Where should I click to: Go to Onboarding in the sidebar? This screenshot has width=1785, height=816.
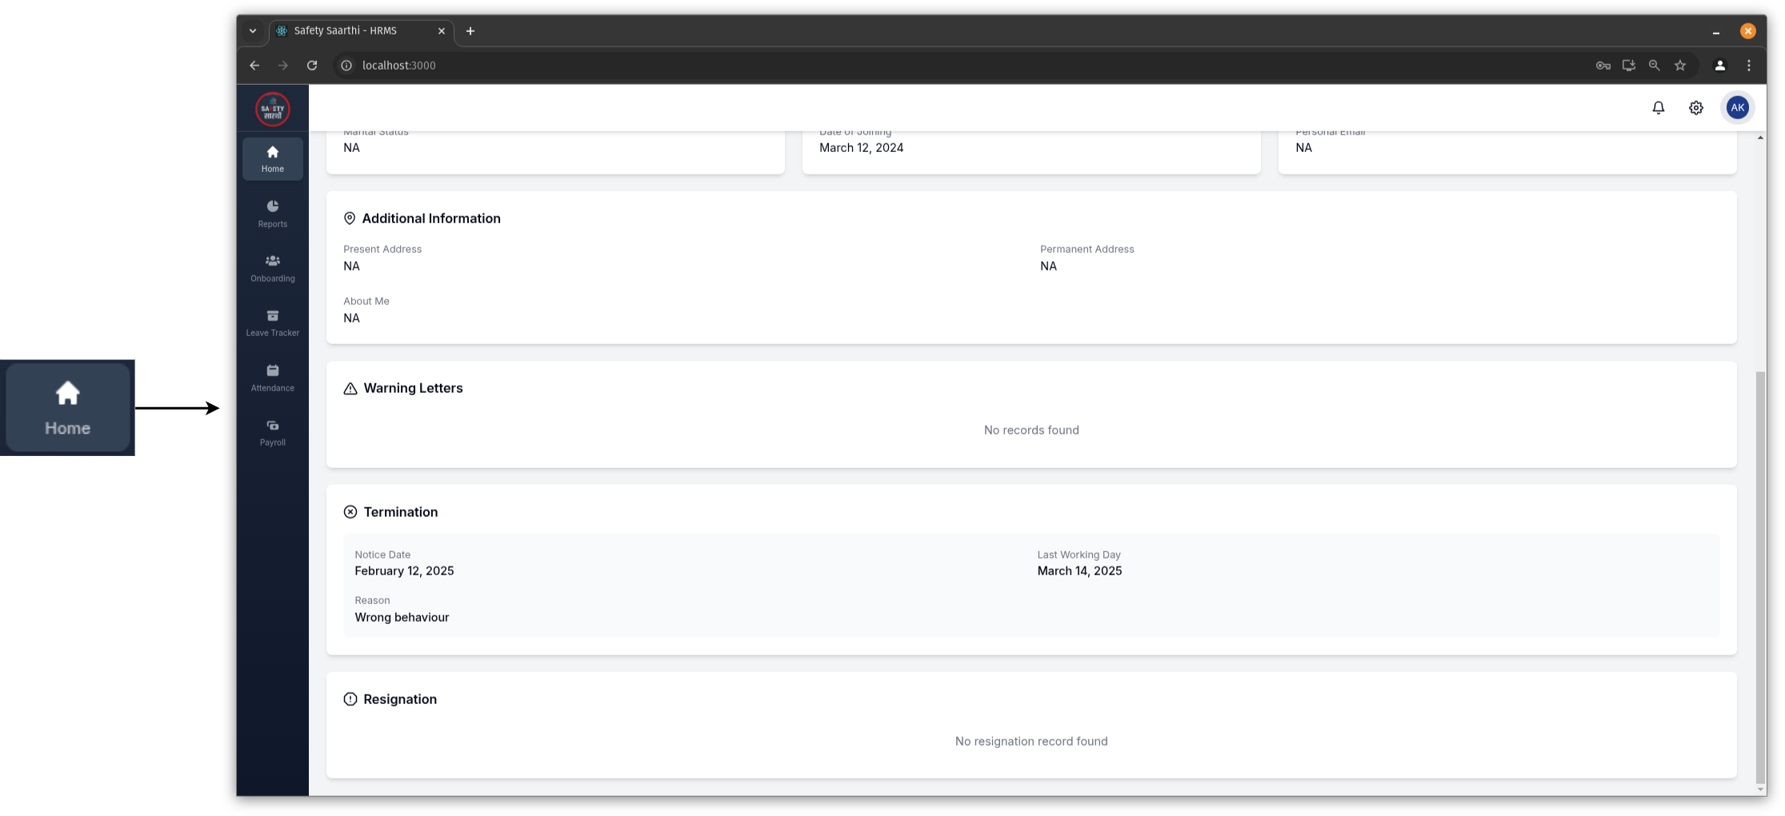pos(272,268)
